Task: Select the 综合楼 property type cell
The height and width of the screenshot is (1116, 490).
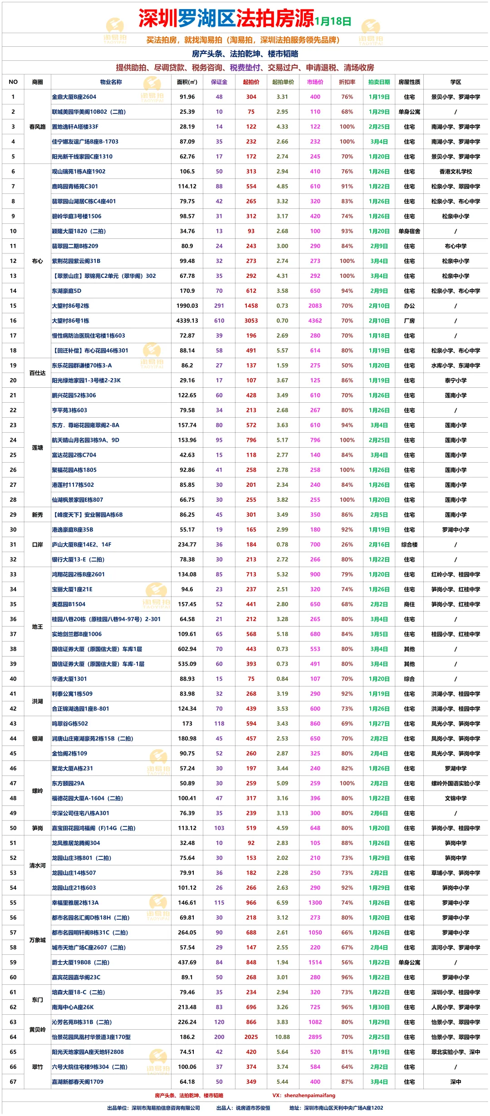Action: click(x=409, y=544)
